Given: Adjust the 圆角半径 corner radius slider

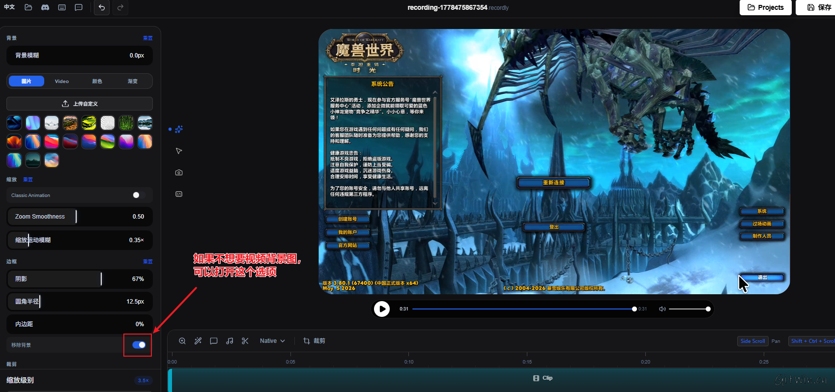Looking at the screenshot, I should [80, 302].
